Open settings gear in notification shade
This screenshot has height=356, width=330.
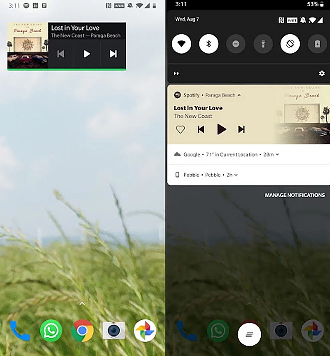coord(322,73)
